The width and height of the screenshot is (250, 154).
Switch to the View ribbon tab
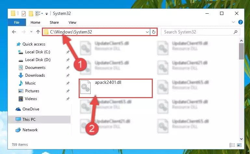pyautogui.click(x=72, y=22)
